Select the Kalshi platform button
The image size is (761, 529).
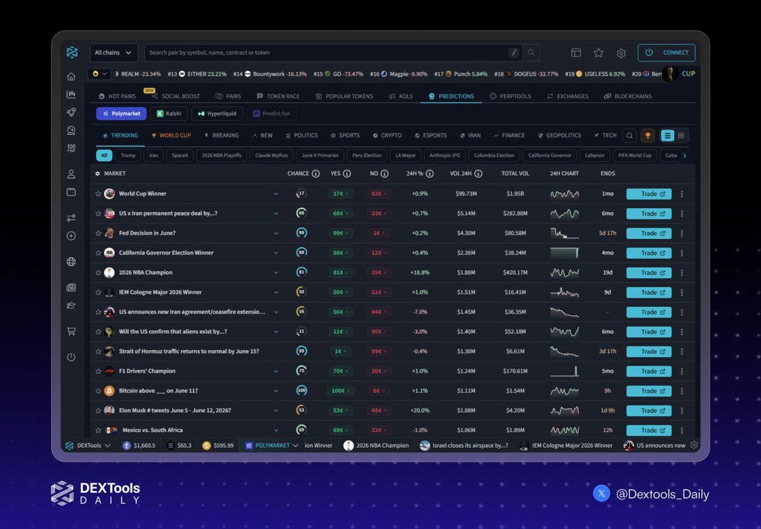pos(169,114)
